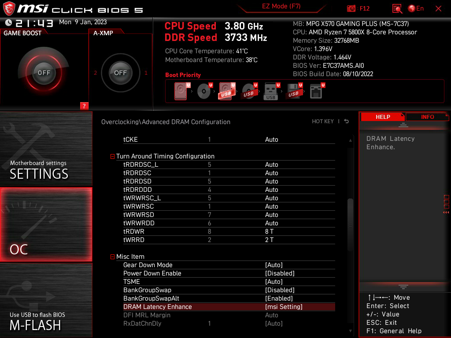Select the tRDRDSC_L Auto value field
Image resolution: width=451 pixels, height=338 pixels.
tap(271, 165)
